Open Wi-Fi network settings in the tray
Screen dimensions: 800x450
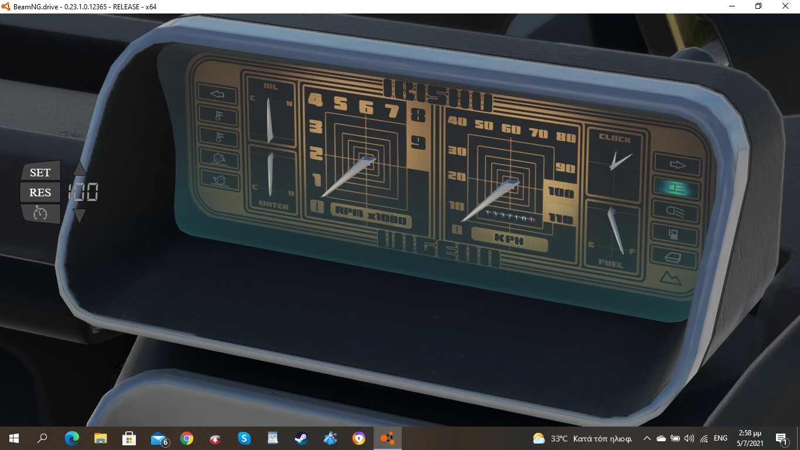pos(704,438)
